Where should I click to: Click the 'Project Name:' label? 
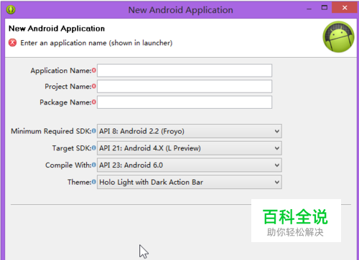[x=68, y=87]
